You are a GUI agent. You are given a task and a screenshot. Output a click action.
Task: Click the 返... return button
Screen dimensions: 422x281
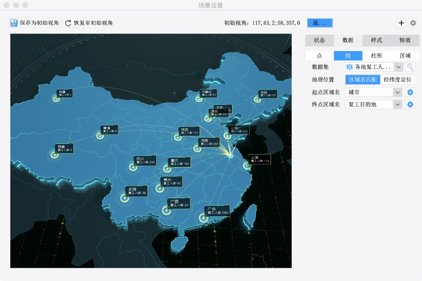point(320,23)
